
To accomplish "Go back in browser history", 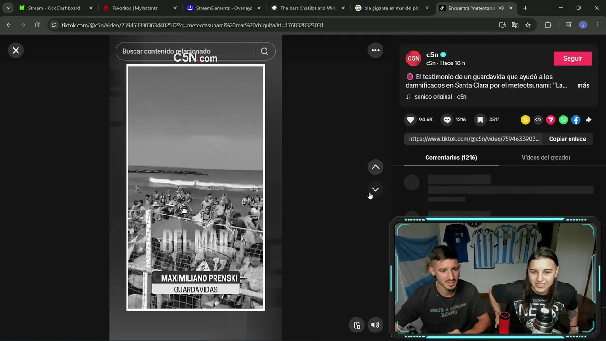I will (9, 25).
